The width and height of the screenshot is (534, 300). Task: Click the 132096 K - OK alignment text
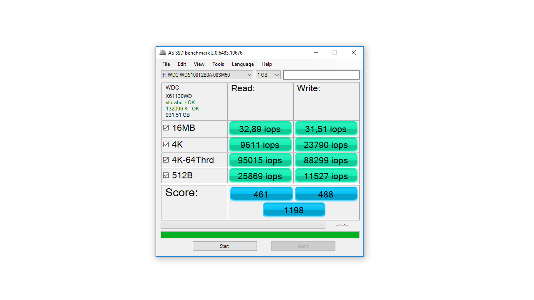(182, 109)
